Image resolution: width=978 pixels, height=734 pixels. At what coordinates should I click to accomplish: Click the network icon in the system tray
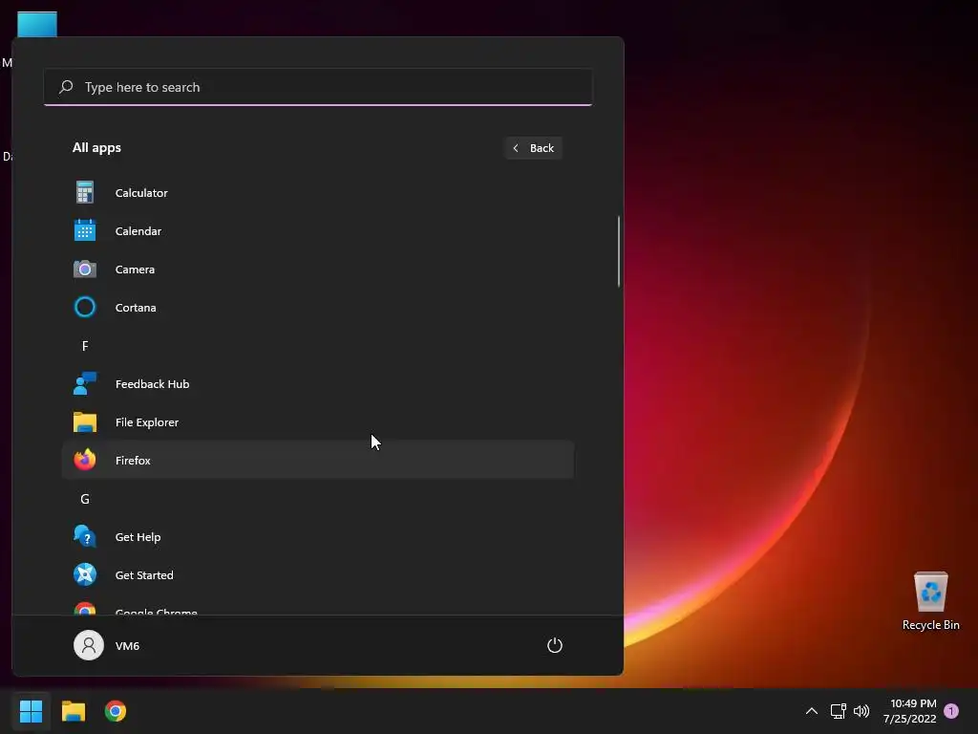tap(838, 711)
